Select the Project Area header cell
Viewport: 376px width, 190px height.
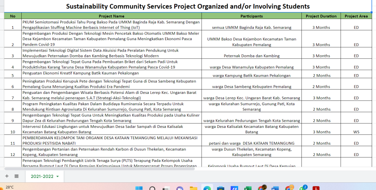(x=356, y=16)
